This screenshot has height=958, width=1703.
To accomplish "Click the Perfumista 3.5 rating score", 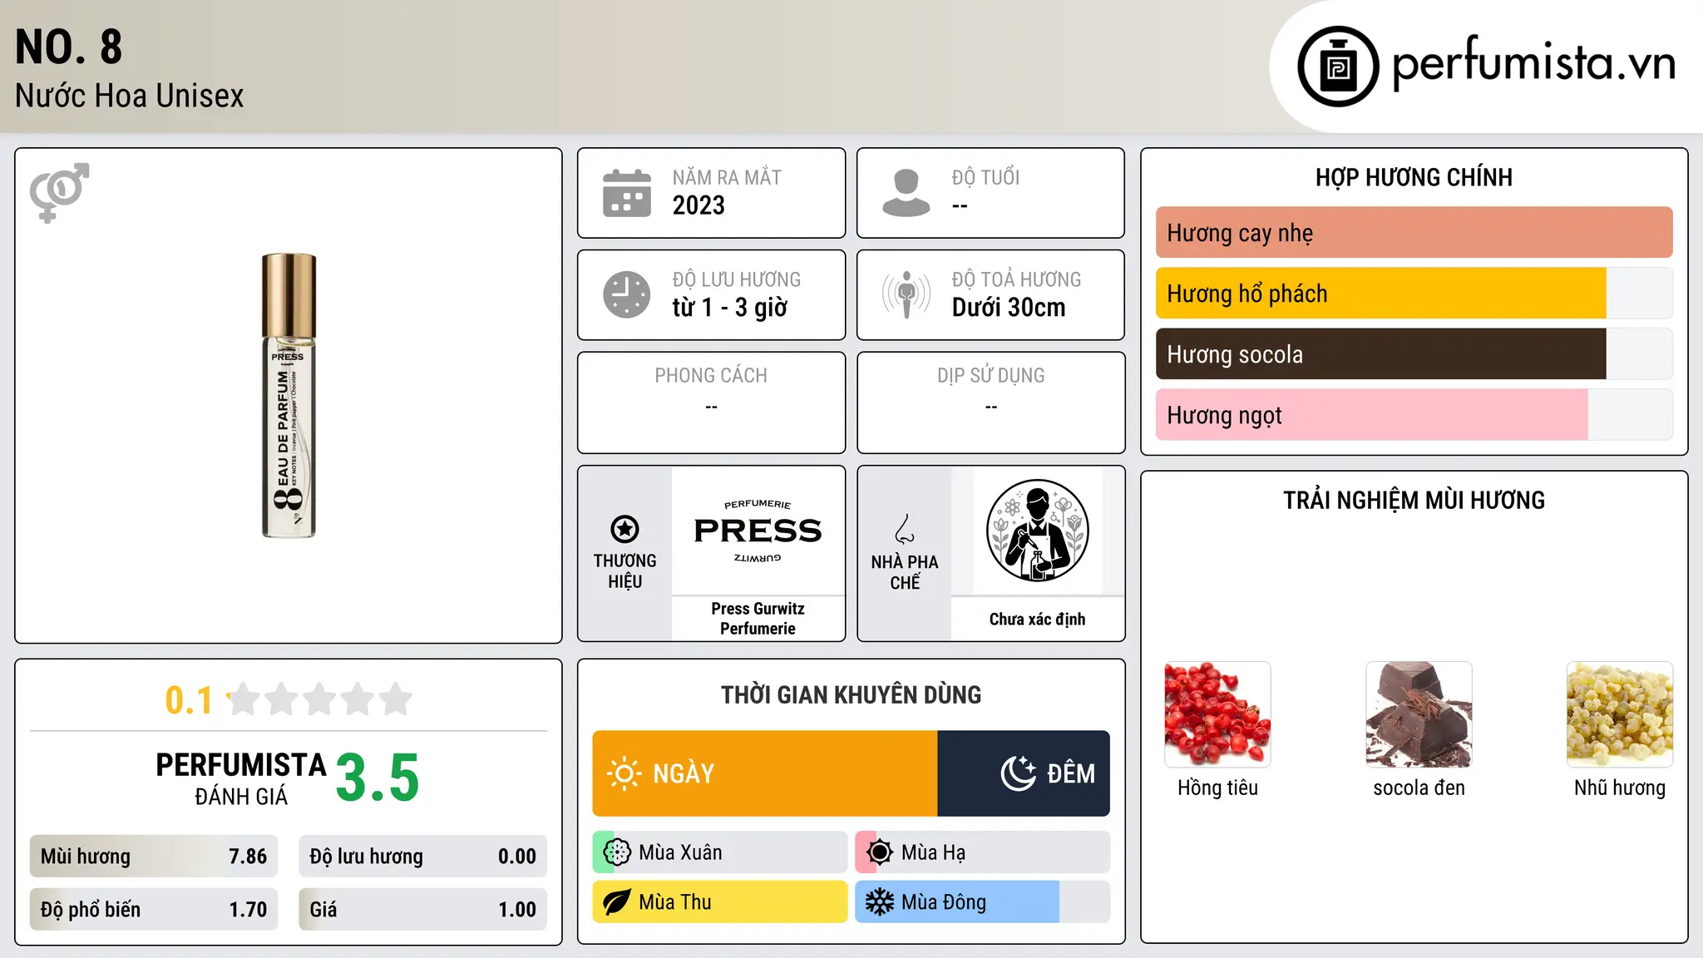I will (378, 778).
